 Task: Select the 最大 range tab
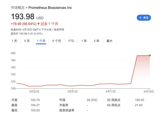[x=109, y=41]
